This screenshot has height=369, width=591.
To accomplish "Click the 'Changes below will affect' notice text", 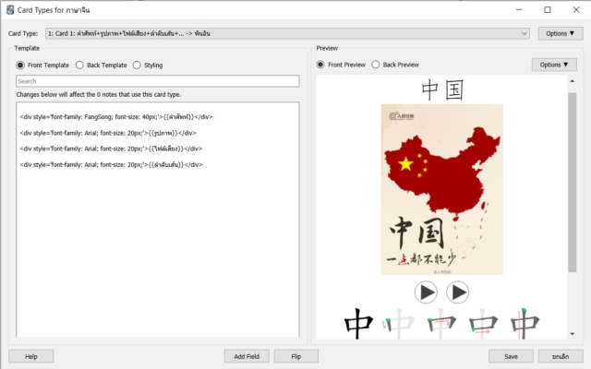I will (99, 94).
